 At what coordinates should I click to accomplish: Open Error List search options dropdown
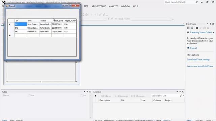184,96
